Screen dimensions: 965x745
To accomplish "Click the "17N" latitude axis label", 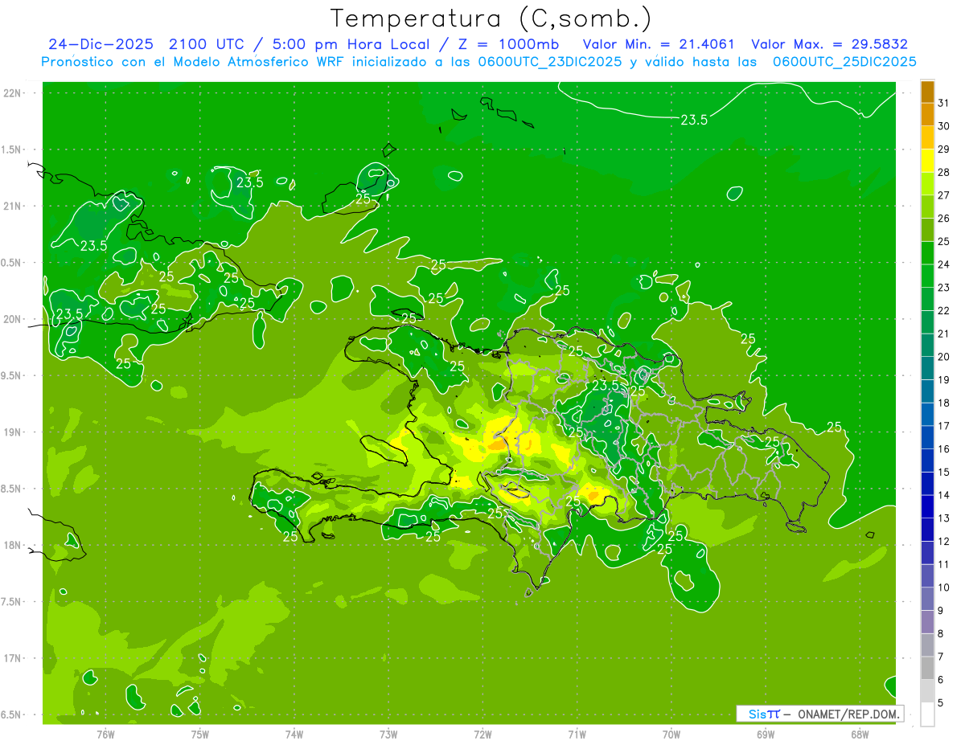I will [x=13, y=658].
